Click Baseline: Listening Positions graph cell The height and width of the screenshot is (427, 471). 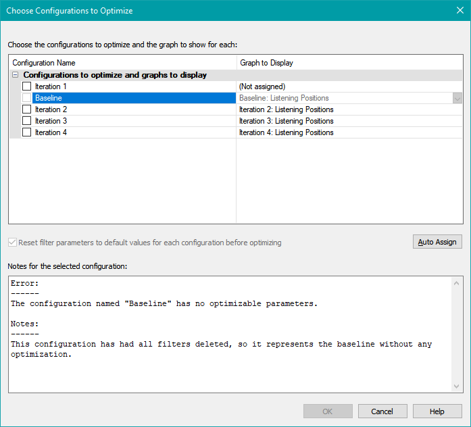point(345,98)
